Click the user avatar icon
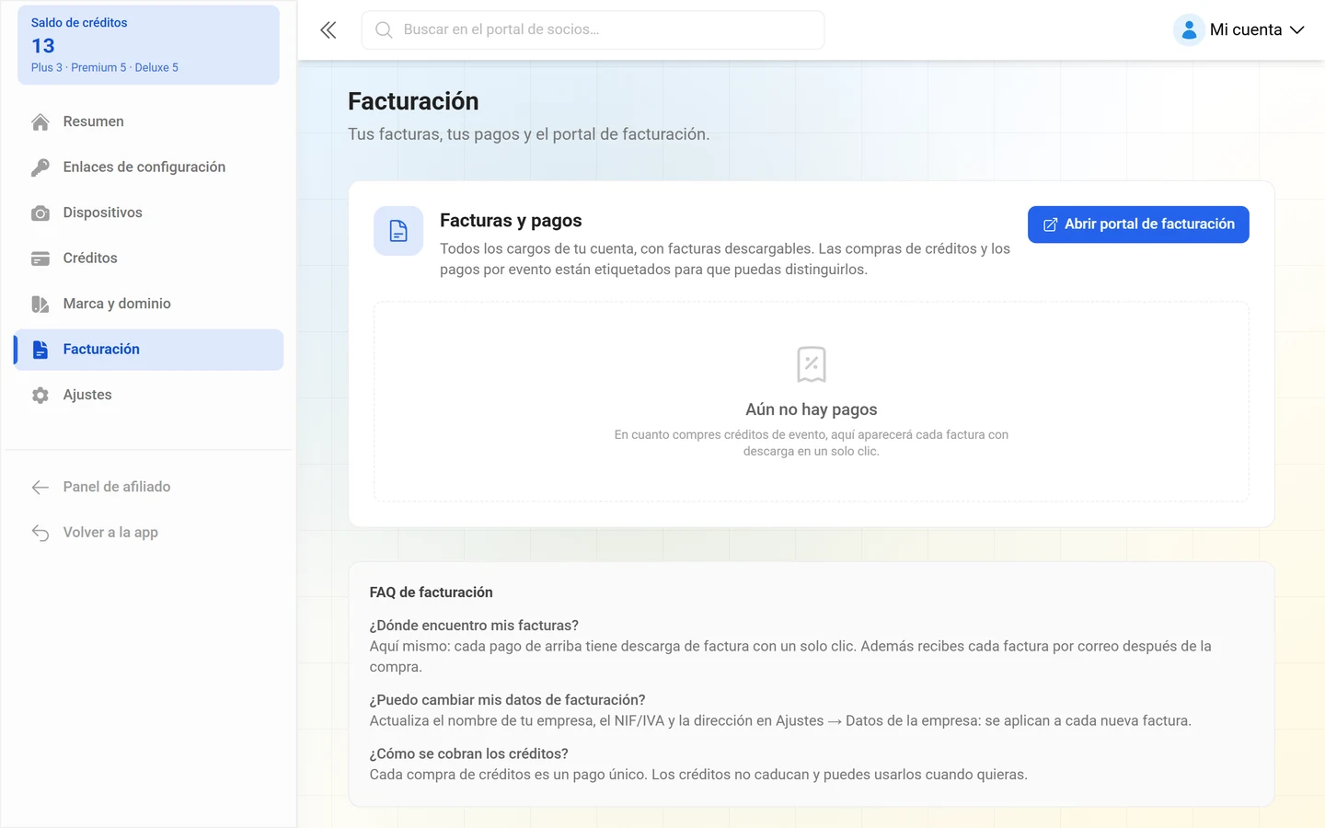This screenshot has width=1325, height=828. (x=1189, y=30)
